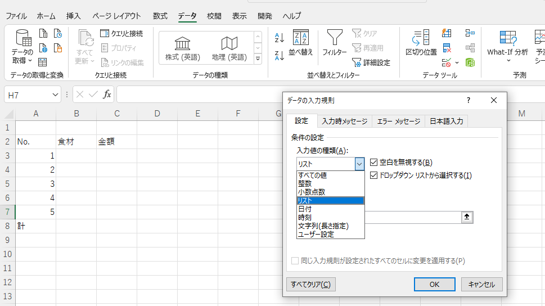
Task: Click range selector arrow in source field
Action: [x=467, y=217]
